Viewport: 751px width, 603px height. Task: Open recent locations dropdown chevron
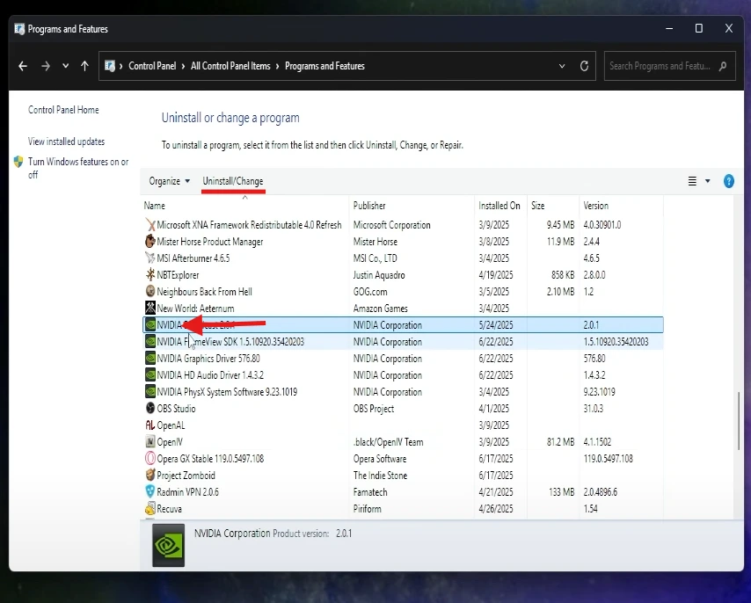[65, 66]
